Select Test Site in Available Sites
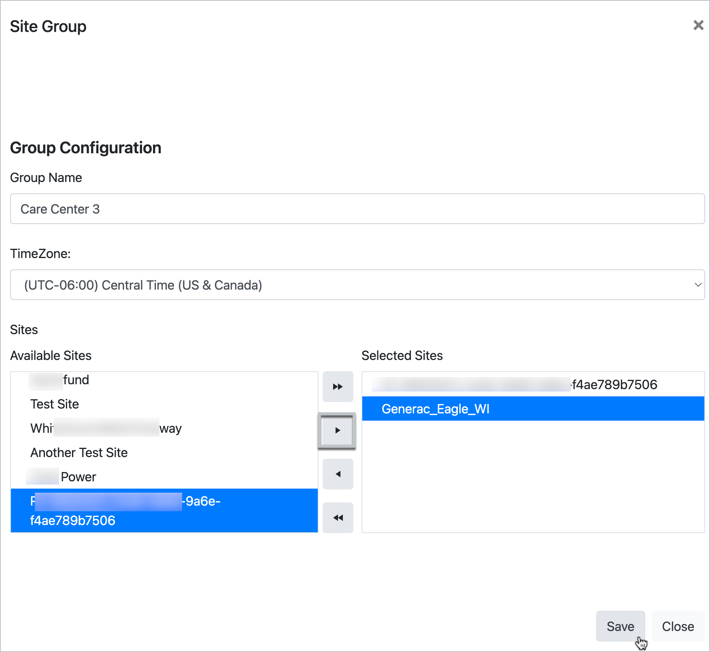710x652 pixels. click(55, 404)
